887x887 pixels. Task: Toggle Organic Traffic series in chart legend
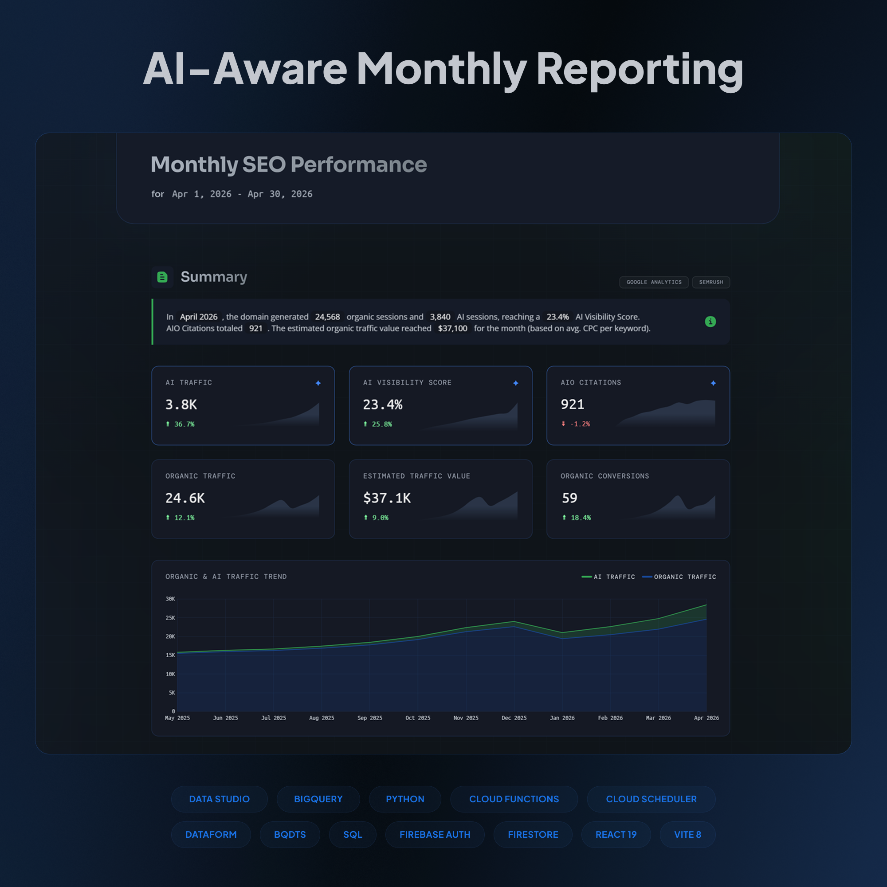pos(679,577)
